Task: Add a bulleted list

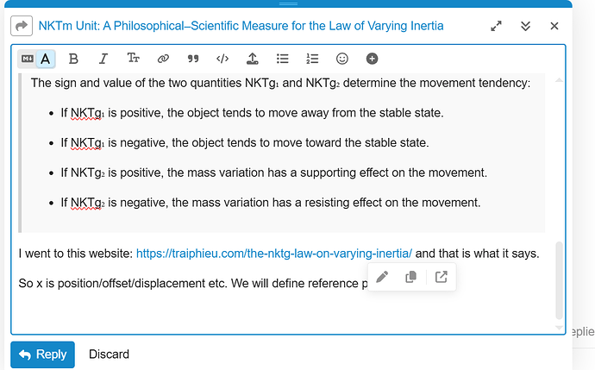Action: (282, 59)
